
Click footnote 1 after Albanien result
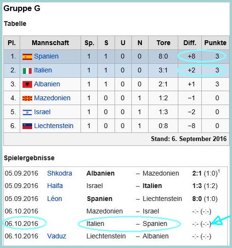tap(219, 171)
